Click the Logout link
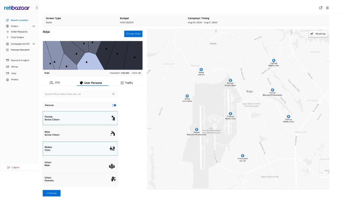Screen dimensions: 342x202 [x=15, y=167]
